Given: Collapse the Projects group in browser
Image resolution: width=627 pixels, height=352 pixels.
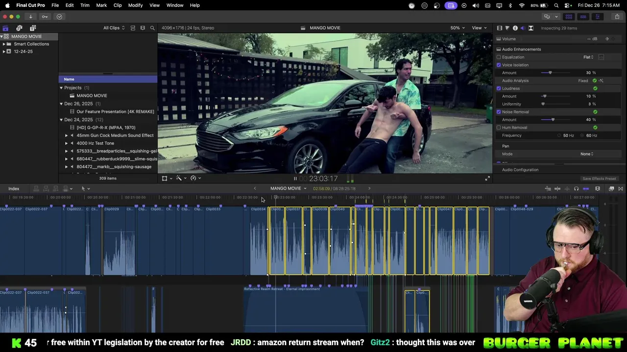Looking at the screenshot, I should click(61, 88).
